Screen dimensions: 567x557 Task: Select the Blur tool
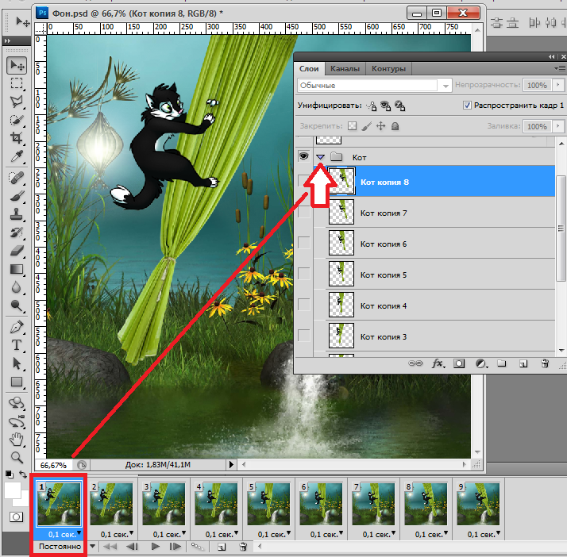(17, 287)
